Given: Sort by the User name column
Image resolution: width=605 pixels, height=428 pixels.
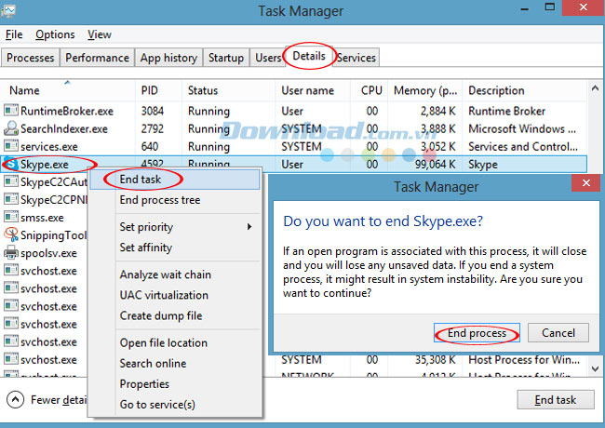Looking at the screenshot, I should point(313,90).
